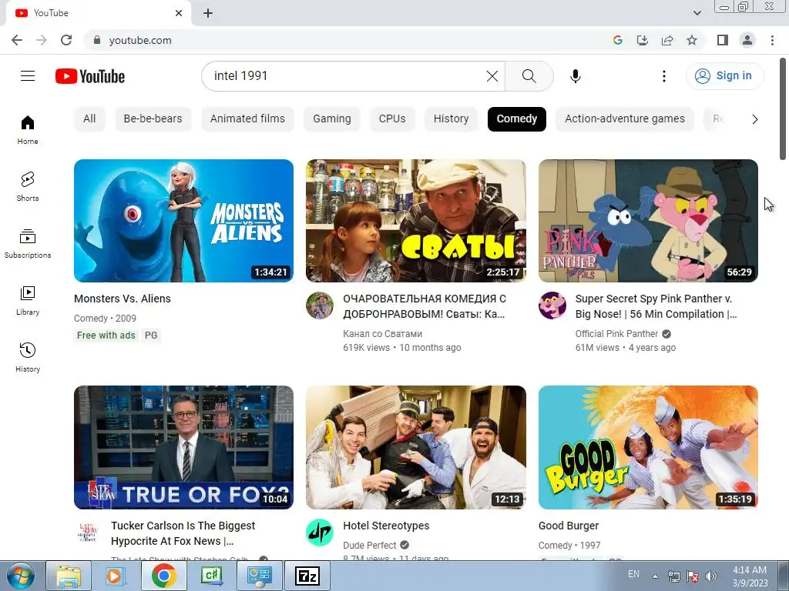The height and width of the screenshot is (591, 789).
Task: Open Windows Explorer from taskbar
Action: pyautogui.click(x=69, y=576)
